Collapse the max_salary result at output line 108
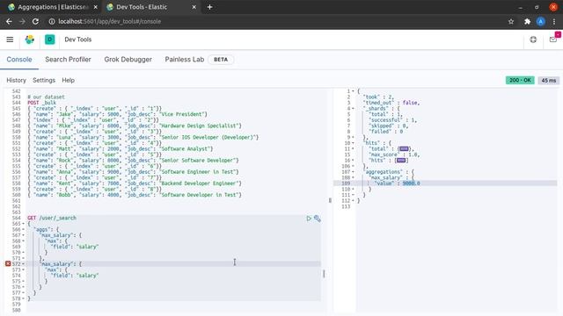 click(353, 177)
